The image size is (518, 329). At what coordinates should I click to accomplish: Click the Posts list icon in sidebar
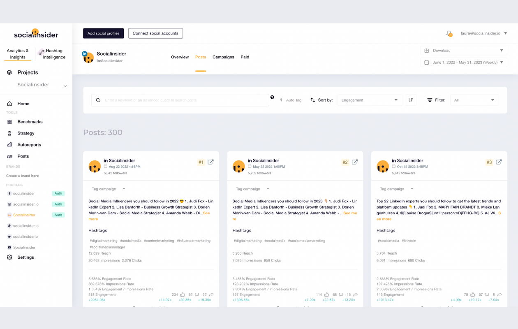coord(9,156)
